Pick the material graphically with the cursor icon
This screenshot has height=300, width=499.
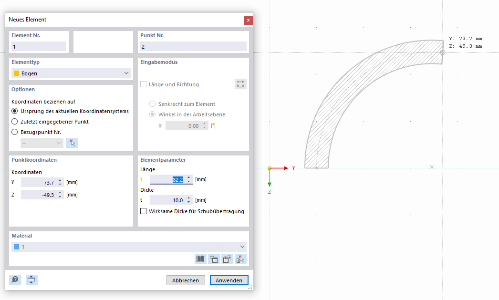(240, 259)
